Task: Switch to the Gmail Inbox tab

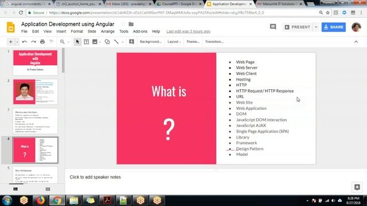Action: 128,4
